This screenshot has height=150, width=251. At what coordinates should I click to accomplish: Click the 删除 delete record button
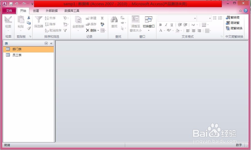coord(91,30)
